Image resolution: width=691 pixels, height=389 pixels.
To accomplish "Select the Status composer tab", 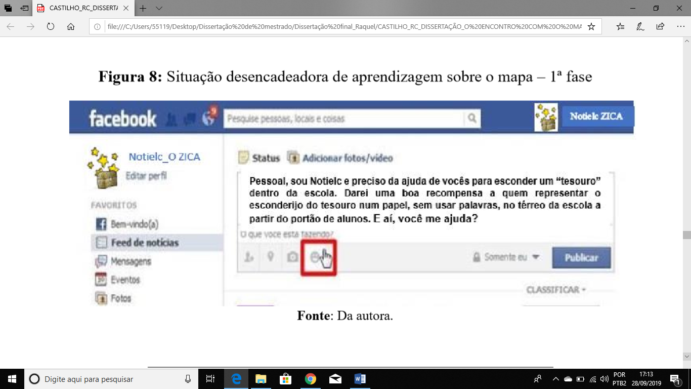I will [260, 158].
